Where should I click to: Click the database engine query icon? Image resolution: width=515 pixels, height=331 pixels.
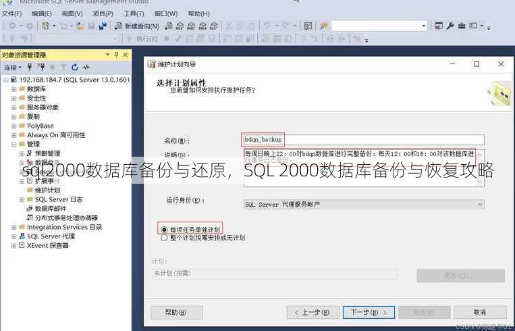(x=169, y=26)
